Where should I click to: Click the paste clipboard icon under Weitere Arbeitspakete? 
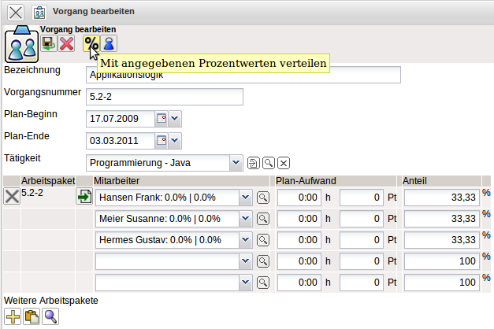(32, 316)
